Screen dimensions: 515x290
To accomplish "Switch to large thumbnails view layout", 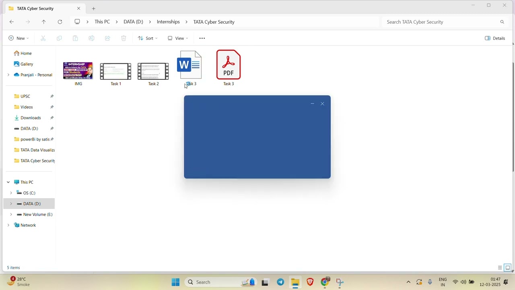I will point(508,268).
